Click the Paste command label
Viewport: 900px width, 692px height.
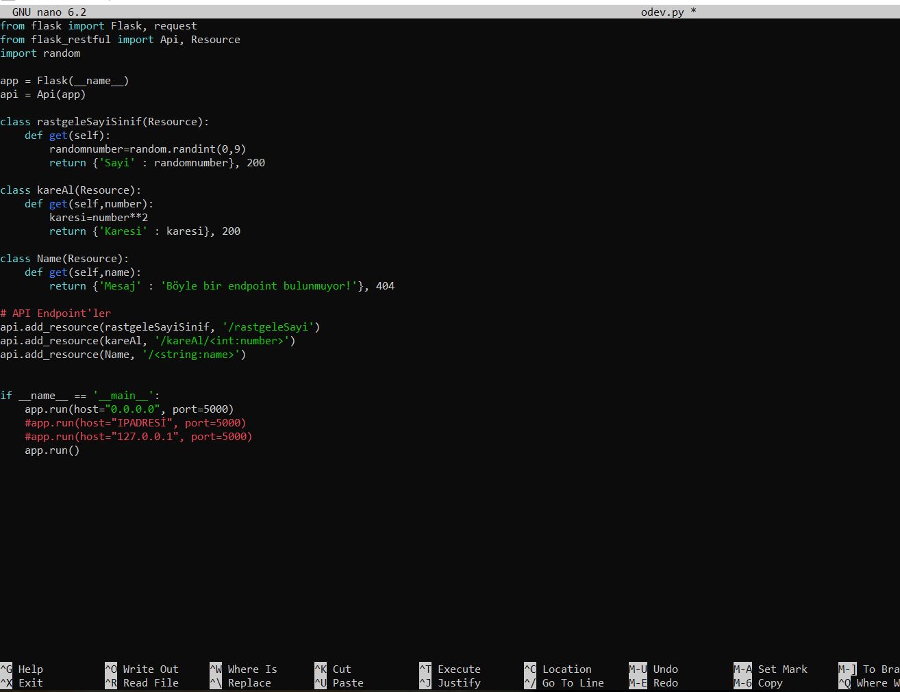(x=347, y=682)
